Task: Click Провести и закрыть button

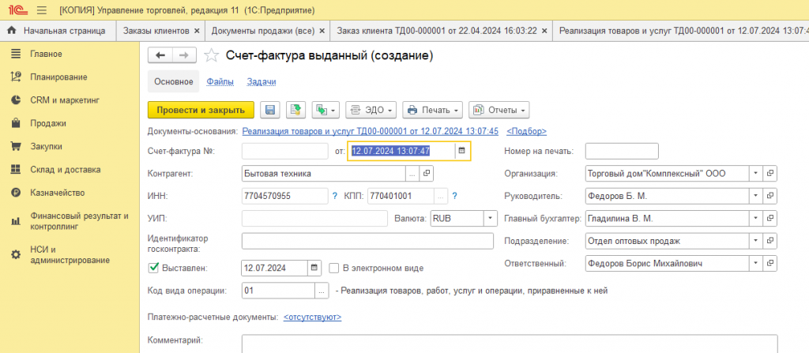Action: [201, 110]
